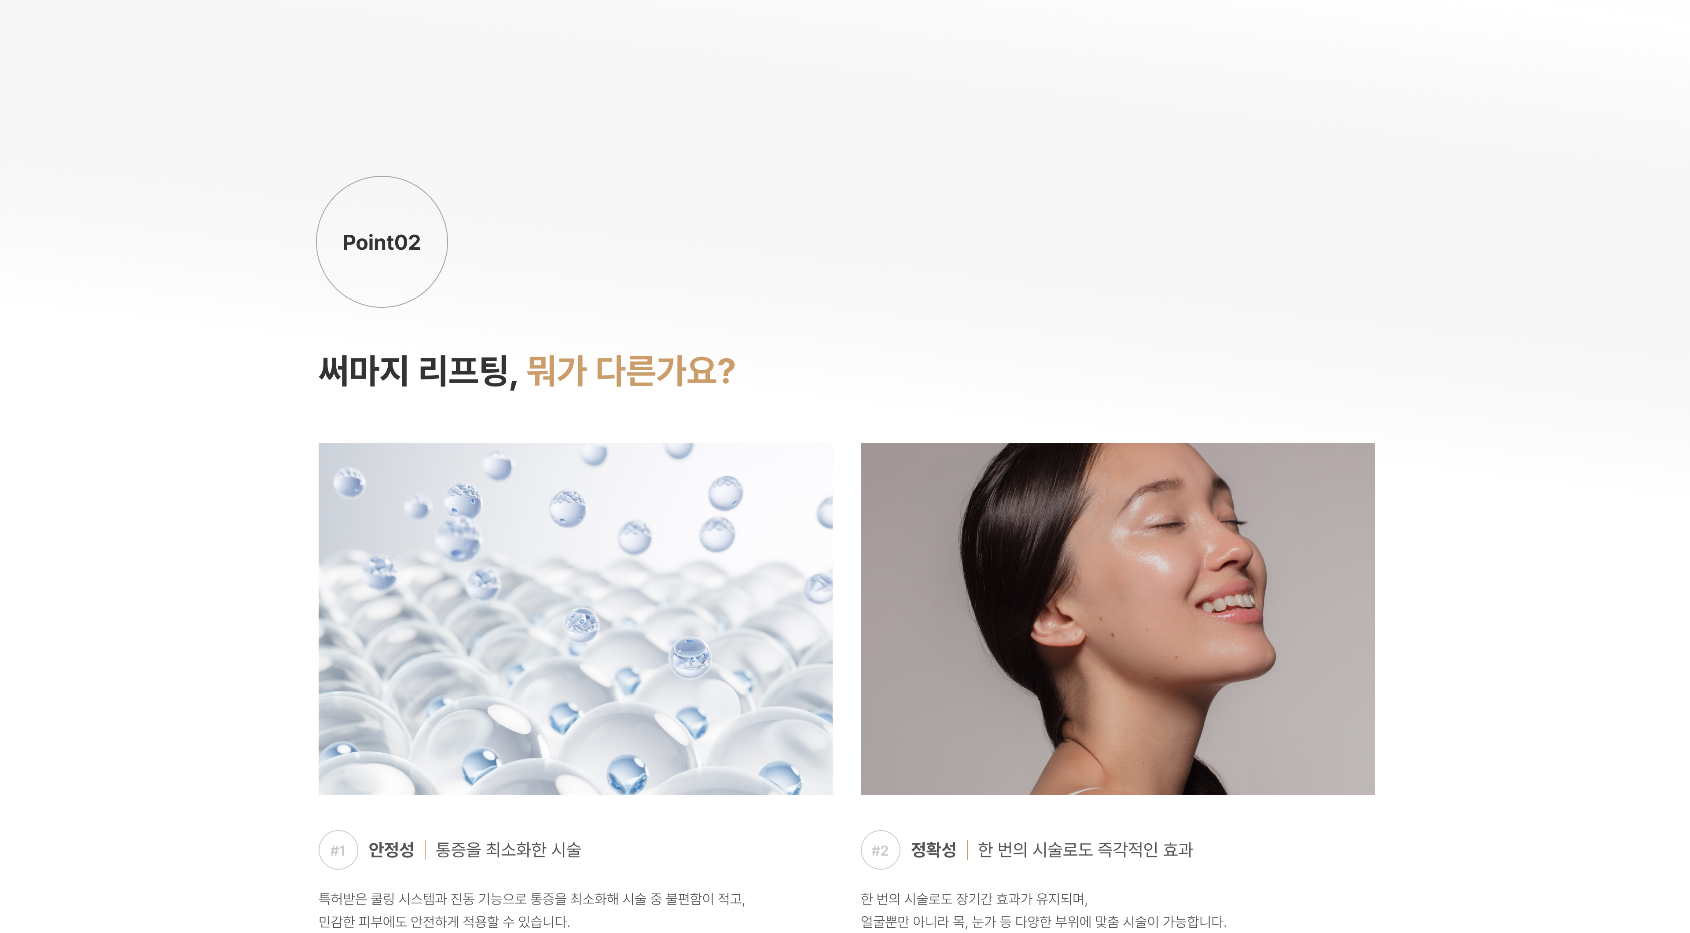Select the 정확성 label
The width and height of the screenshot is (1690, 933).
point(933,850)
